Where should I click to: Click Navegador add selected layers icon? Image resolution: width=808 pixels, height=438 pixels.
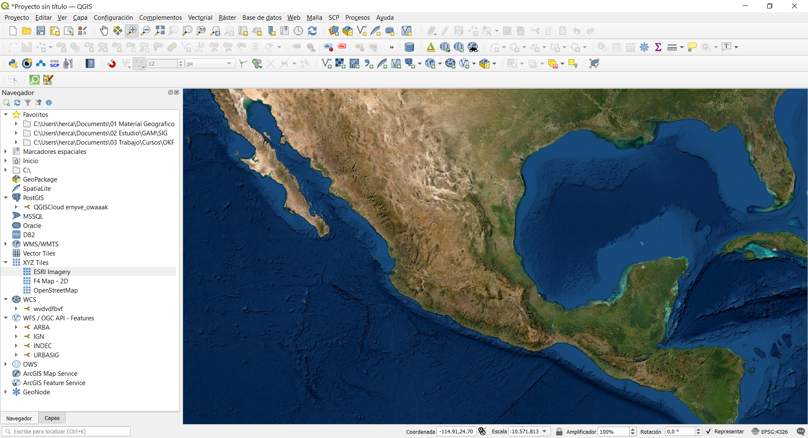coord(7,103)
